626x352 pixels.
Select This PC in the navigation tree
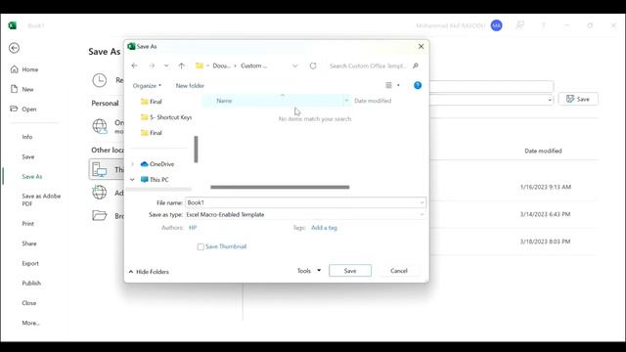(155, 180)
